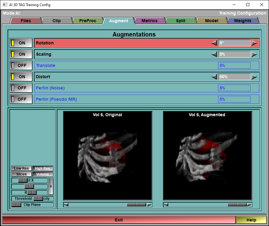Click the Augmented volume scrollbar thumb
Viewport: 269px width, 226px height.
coord(237,204)
